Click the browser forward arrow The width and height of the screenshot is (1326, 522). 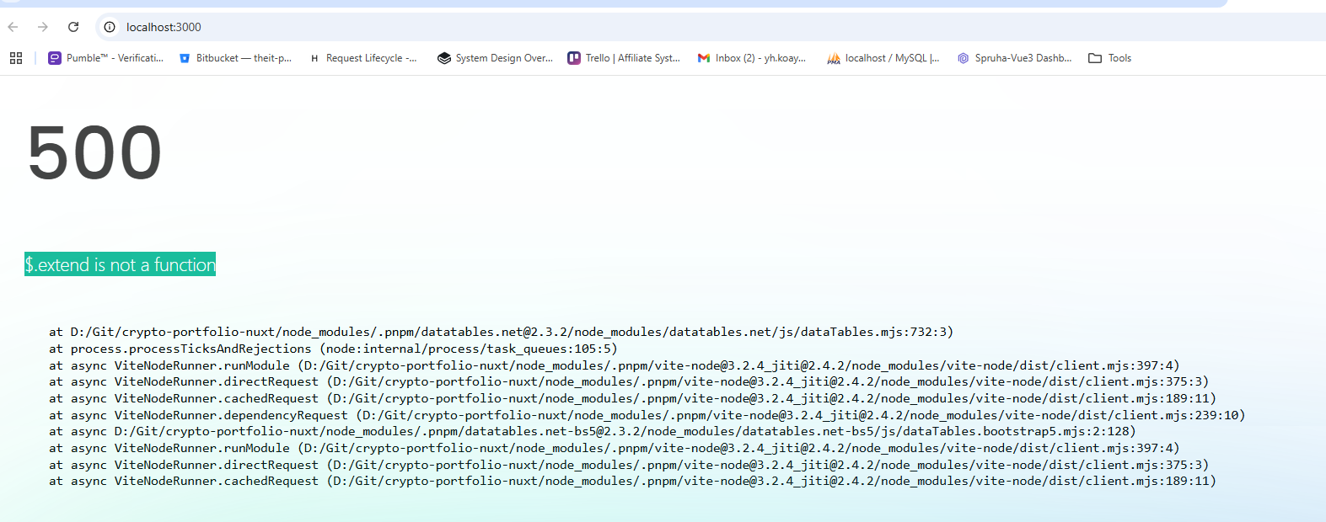coord(43,27)
